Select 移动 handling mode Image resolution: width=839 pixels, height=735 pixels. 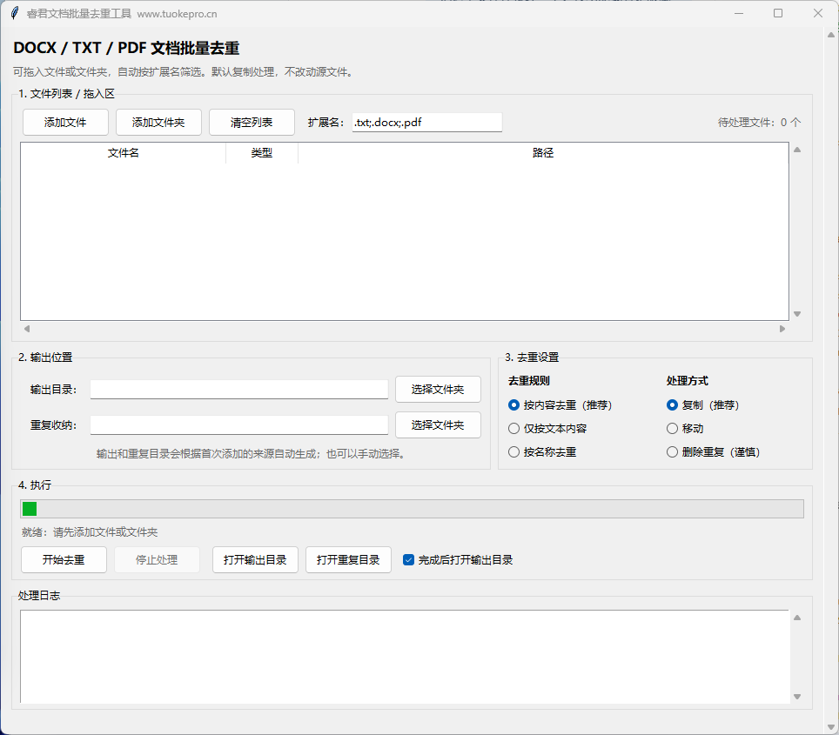(x=685, y=429)
